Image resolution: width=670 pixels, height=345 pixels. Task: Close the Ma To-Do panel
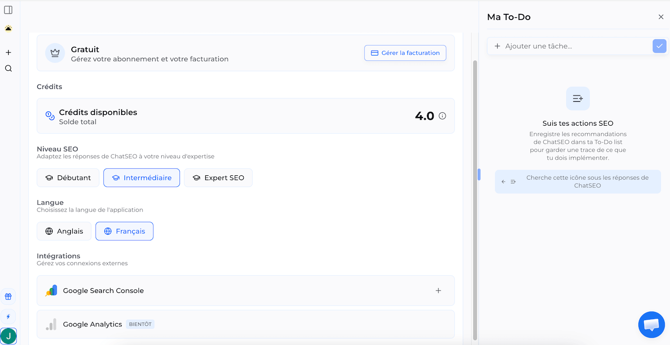click(661, 17)
